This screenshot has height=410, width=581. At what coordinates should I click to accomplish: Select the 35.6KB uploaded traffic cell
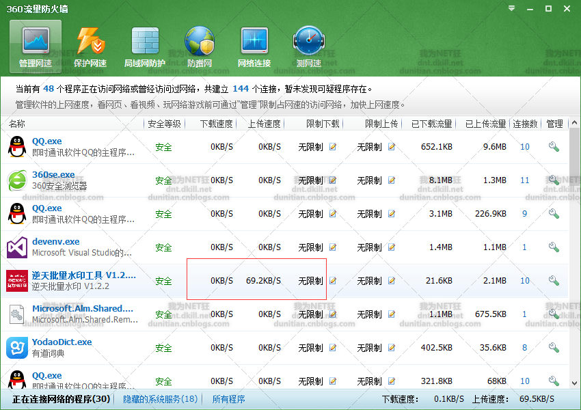click(493, 347)
